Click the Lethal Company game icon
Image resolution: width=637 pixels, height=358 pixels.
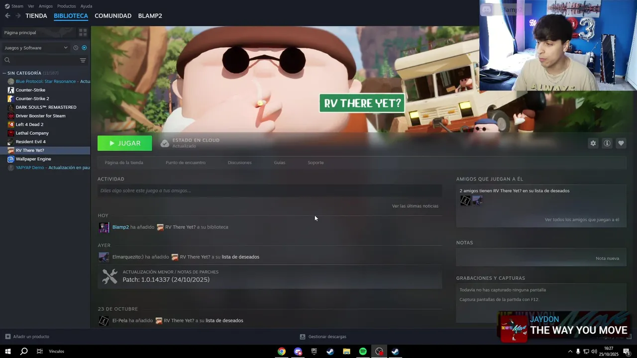11,133
